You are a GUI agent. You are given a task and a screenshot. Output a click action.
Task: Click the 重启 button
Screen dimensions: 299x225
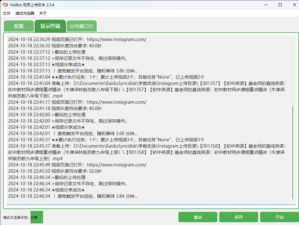click(x=198, y=217)
